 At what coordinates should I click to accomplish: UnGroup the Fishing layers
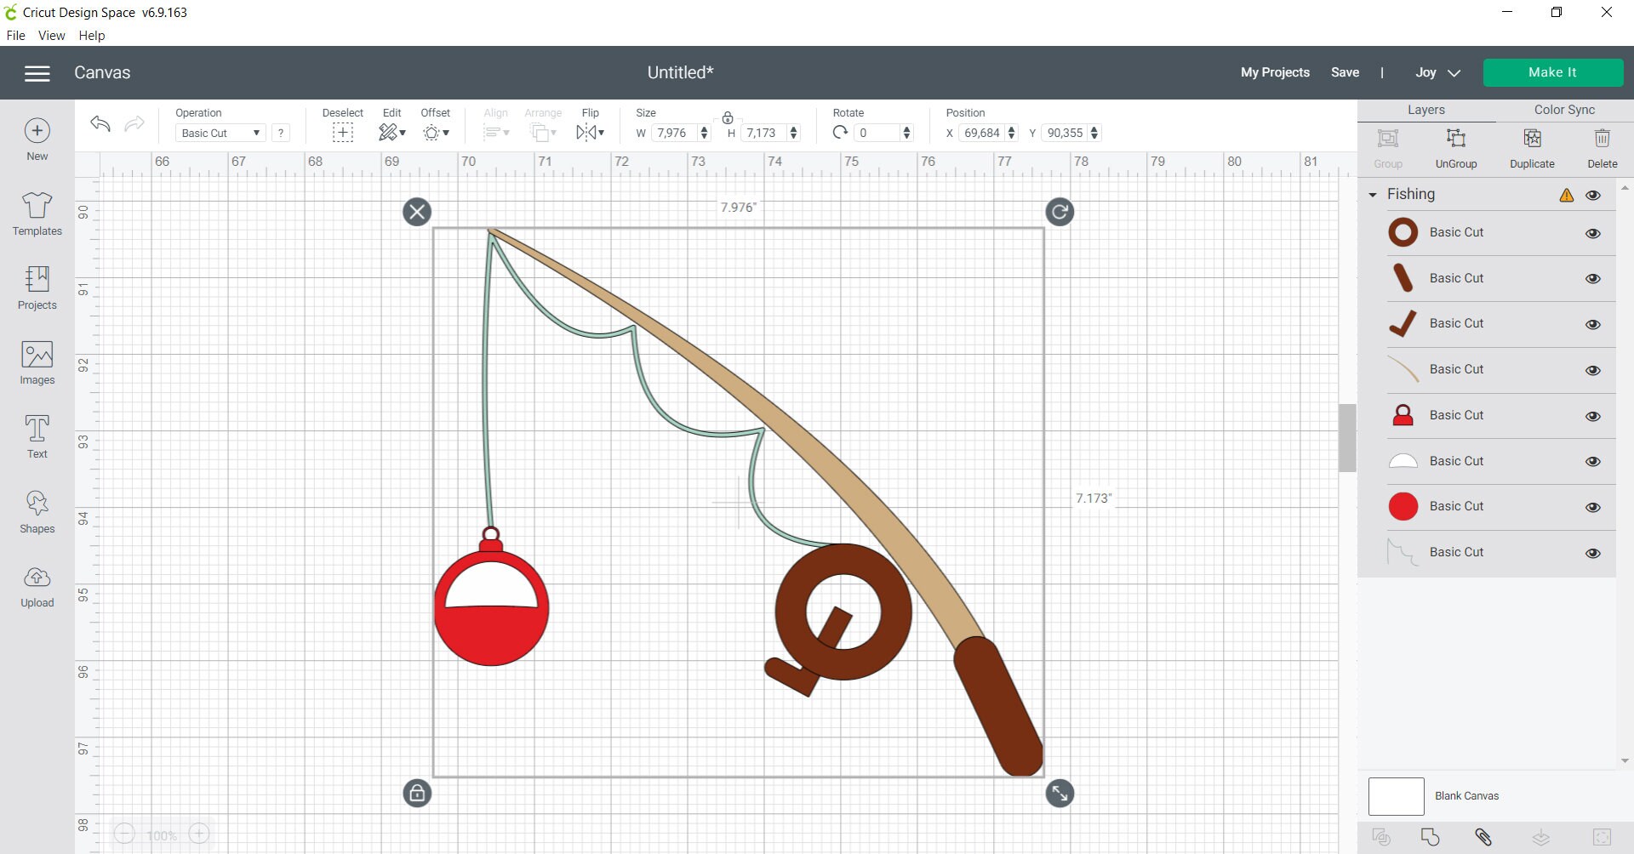(1455, 147)
